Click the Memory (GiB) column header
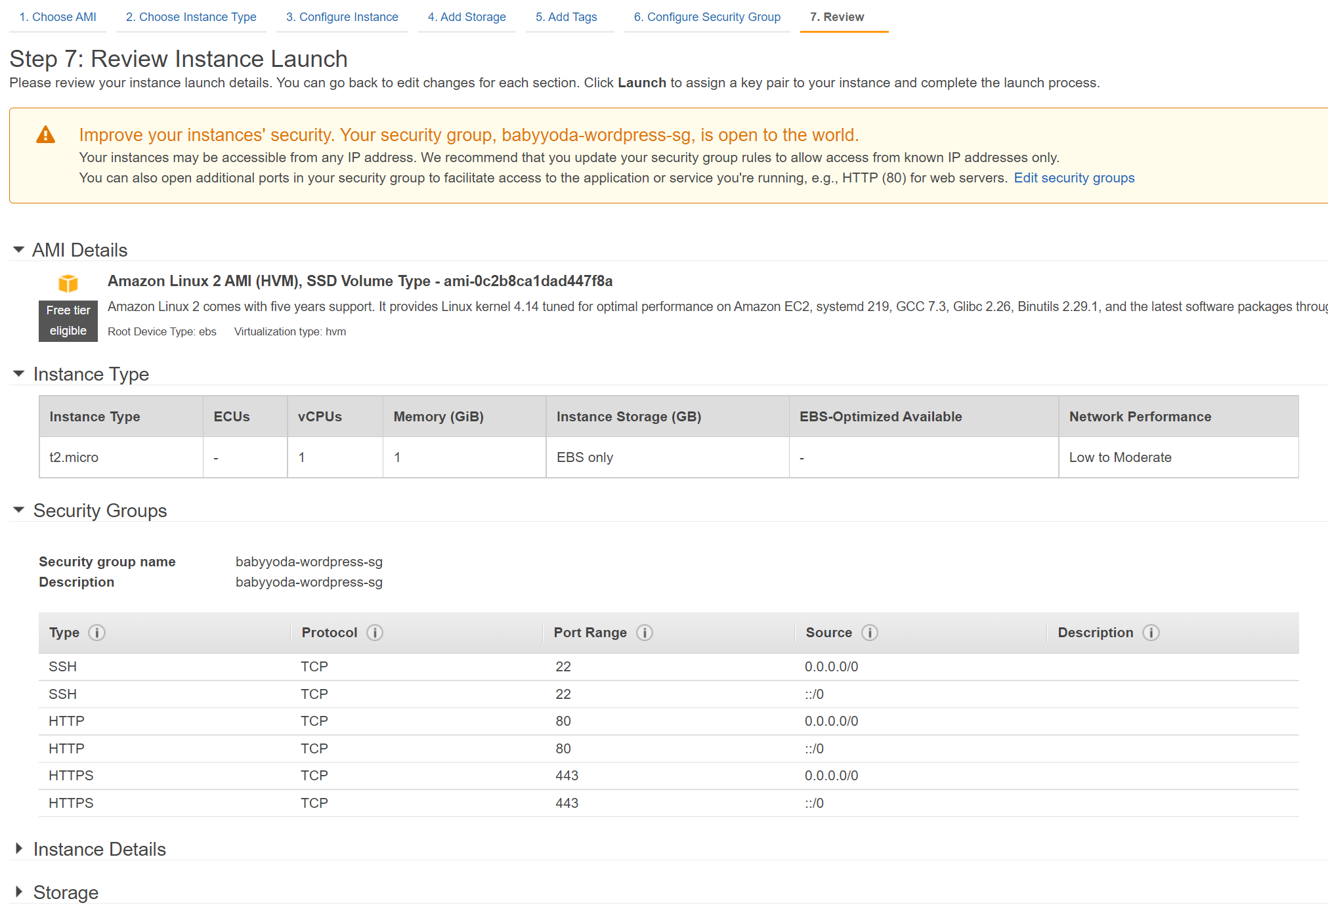This screenshot has height=922, width=1328. click(x=465, y=417)
